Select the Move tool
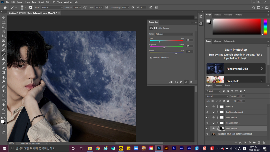270x152 pixels. [3, 18]
